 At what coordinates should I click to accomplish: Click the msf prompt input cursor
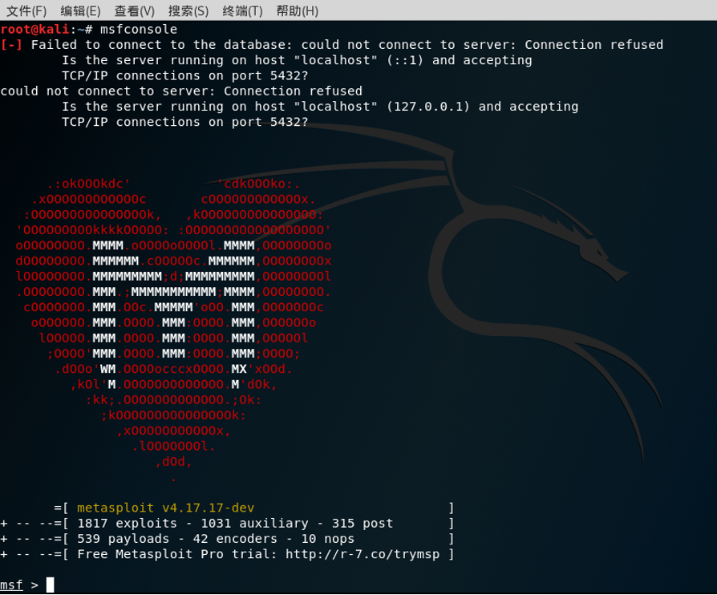click(51, 585)
